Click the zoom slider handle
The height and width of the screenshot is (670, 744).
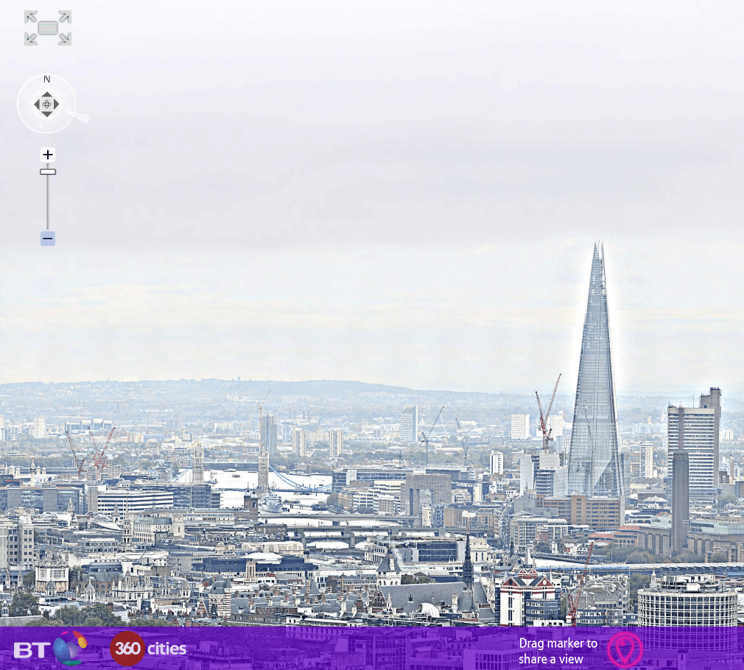[47, 172]
